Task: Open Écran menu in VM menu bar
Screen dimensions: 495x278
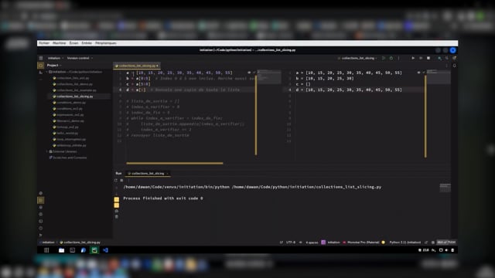Action: (73, 43)
